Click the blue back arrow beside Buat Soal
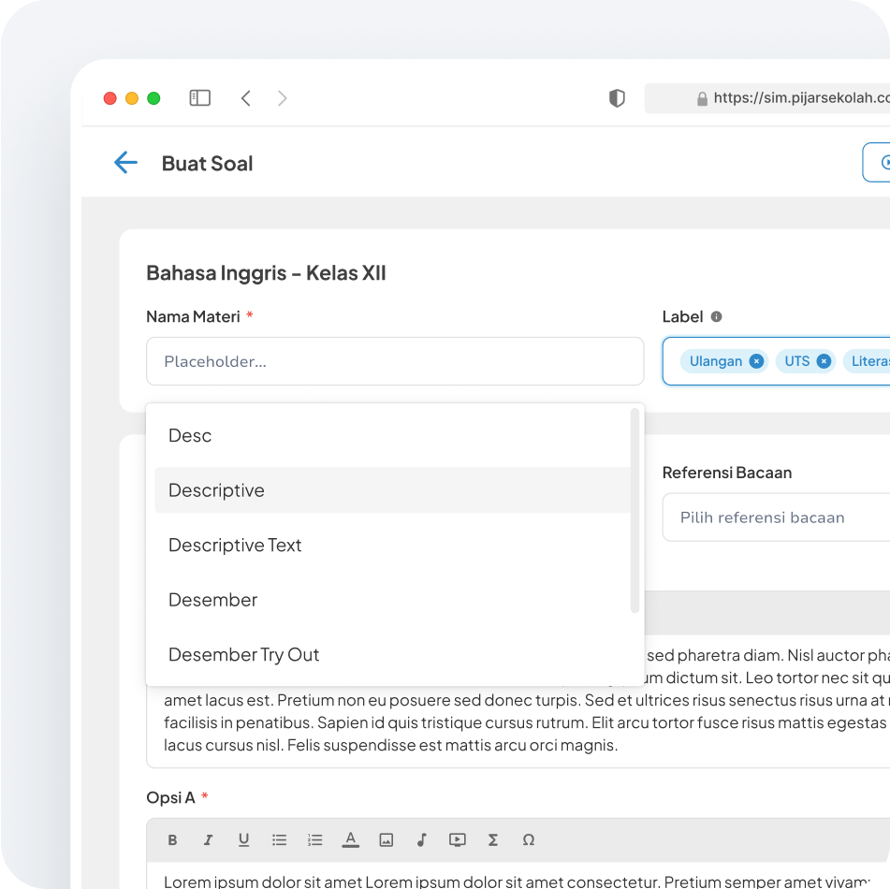 (125, 163)
